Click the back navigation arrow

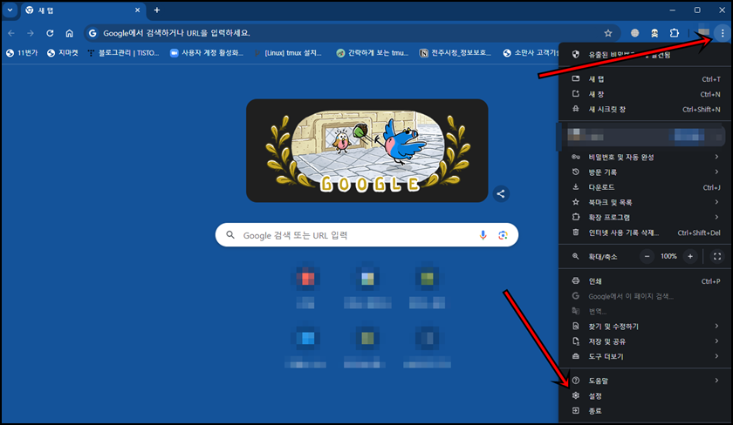tap(11, 33)
